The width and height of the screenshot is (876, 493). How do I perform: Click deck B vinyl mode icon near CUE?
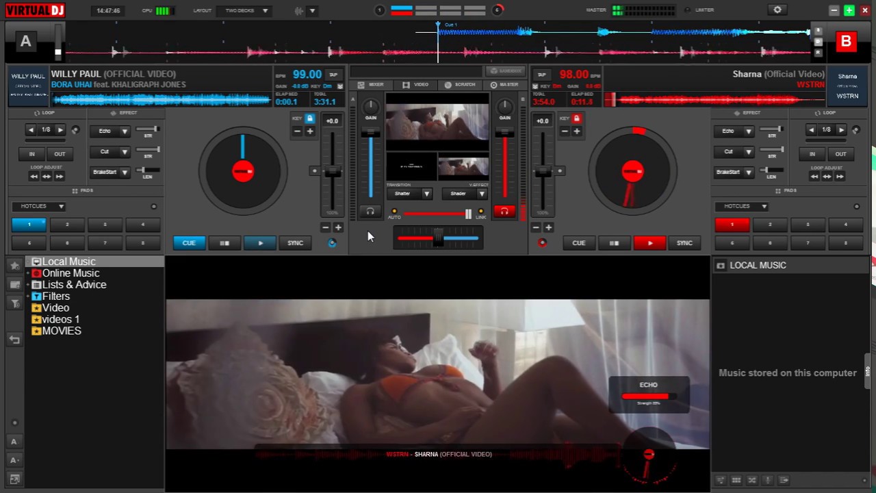pos(542,242)
